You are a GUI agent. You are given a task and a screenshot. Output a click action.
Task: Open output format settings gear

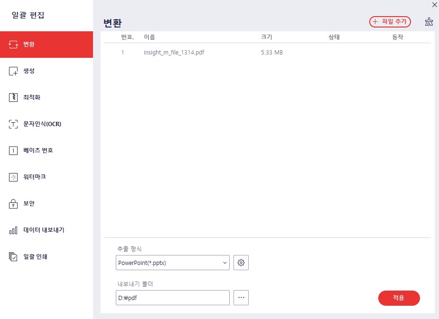pyautogui.click(x=241, y=263)
